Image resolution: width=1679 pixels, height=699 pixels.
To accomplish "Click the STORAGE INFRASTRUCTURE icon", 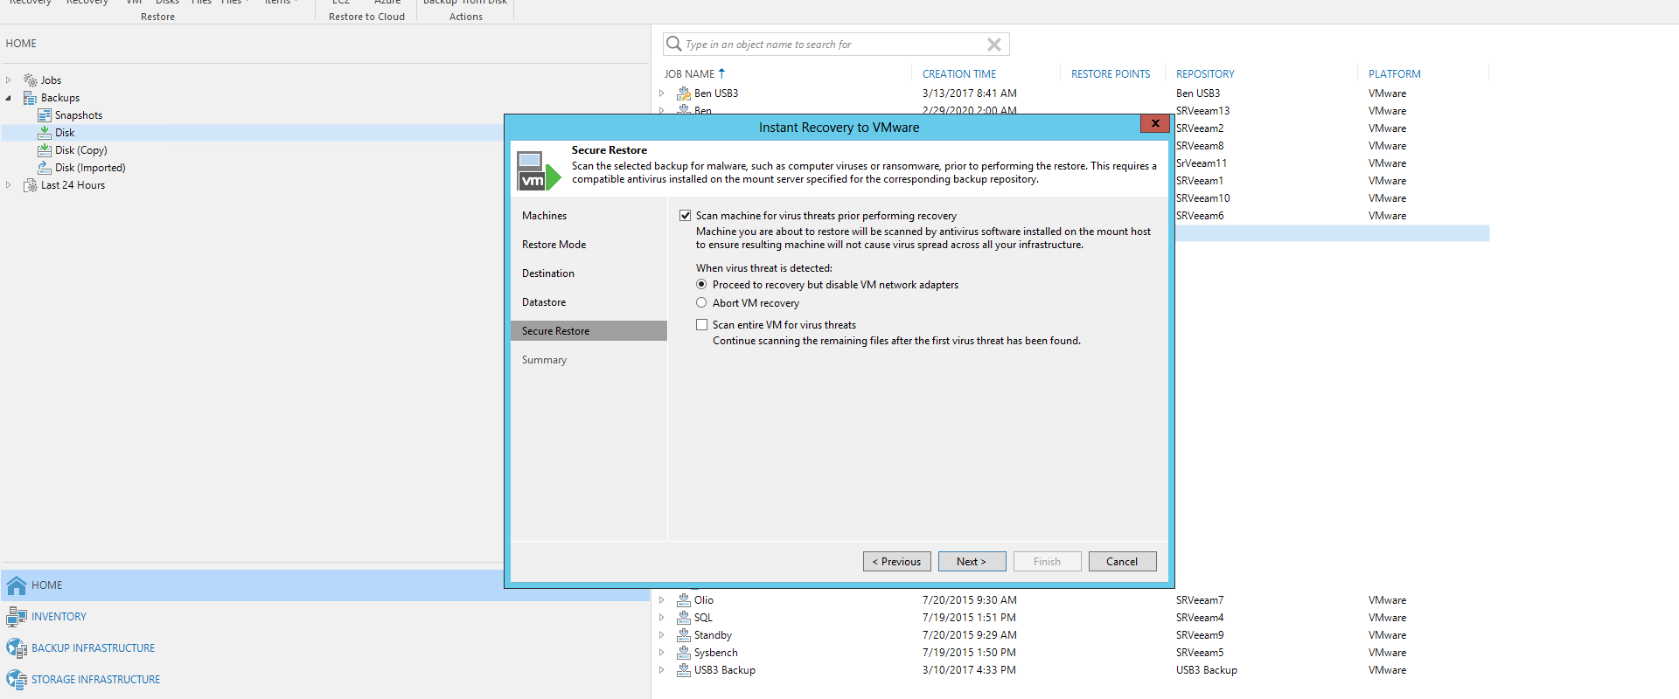I will [x=17, y=680].
